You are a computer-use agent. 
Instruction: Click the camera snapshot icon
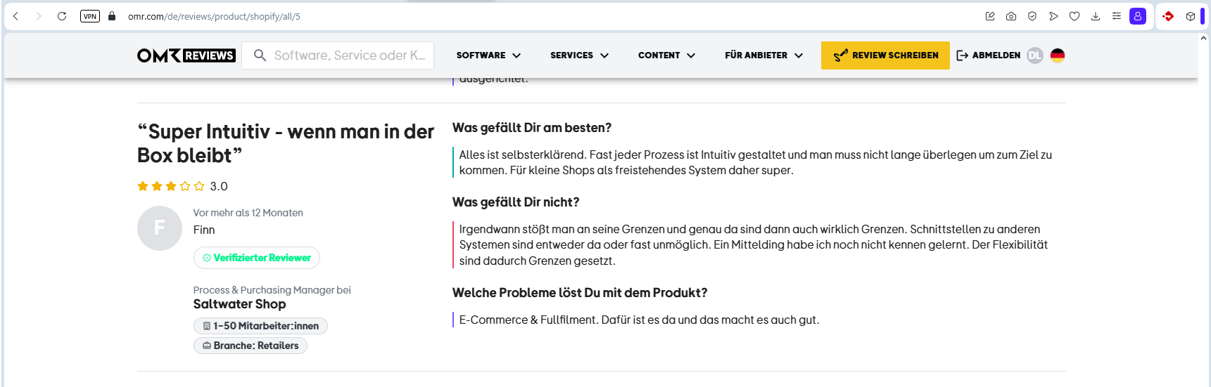pos(1011,16)
